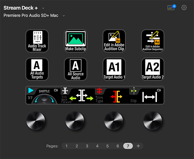Viewport: 194px width, 159px height.
Task: Switch to page 4
Action: (x=97, y=146)
